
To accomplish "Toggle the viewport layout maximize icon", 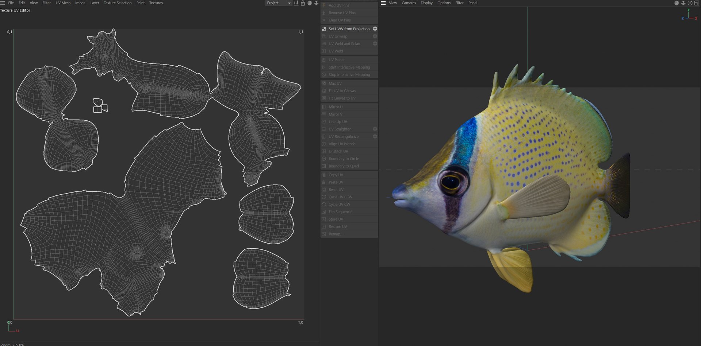I will coord(697,3).
